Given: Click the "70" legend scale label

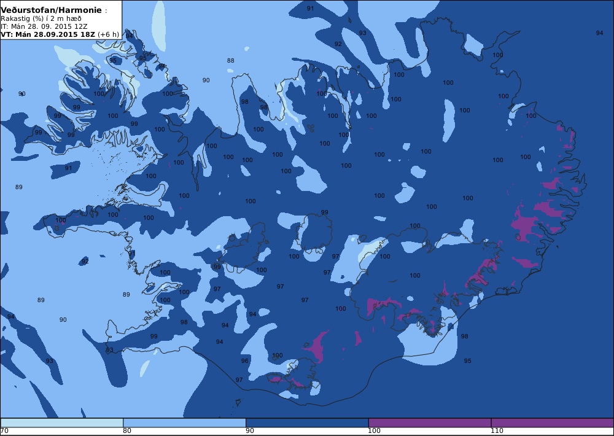Looking at the screenshot, I should (x=4, y=431).
